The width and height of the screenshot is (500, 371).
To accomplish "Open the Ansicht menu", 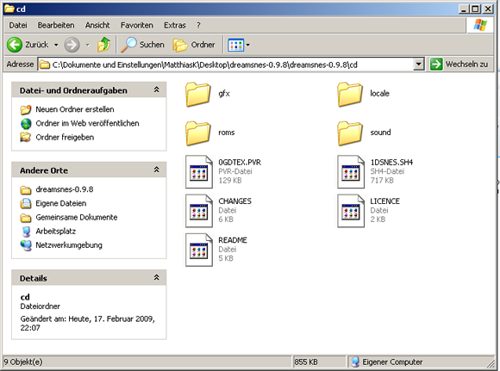I will tap(97, 25).
